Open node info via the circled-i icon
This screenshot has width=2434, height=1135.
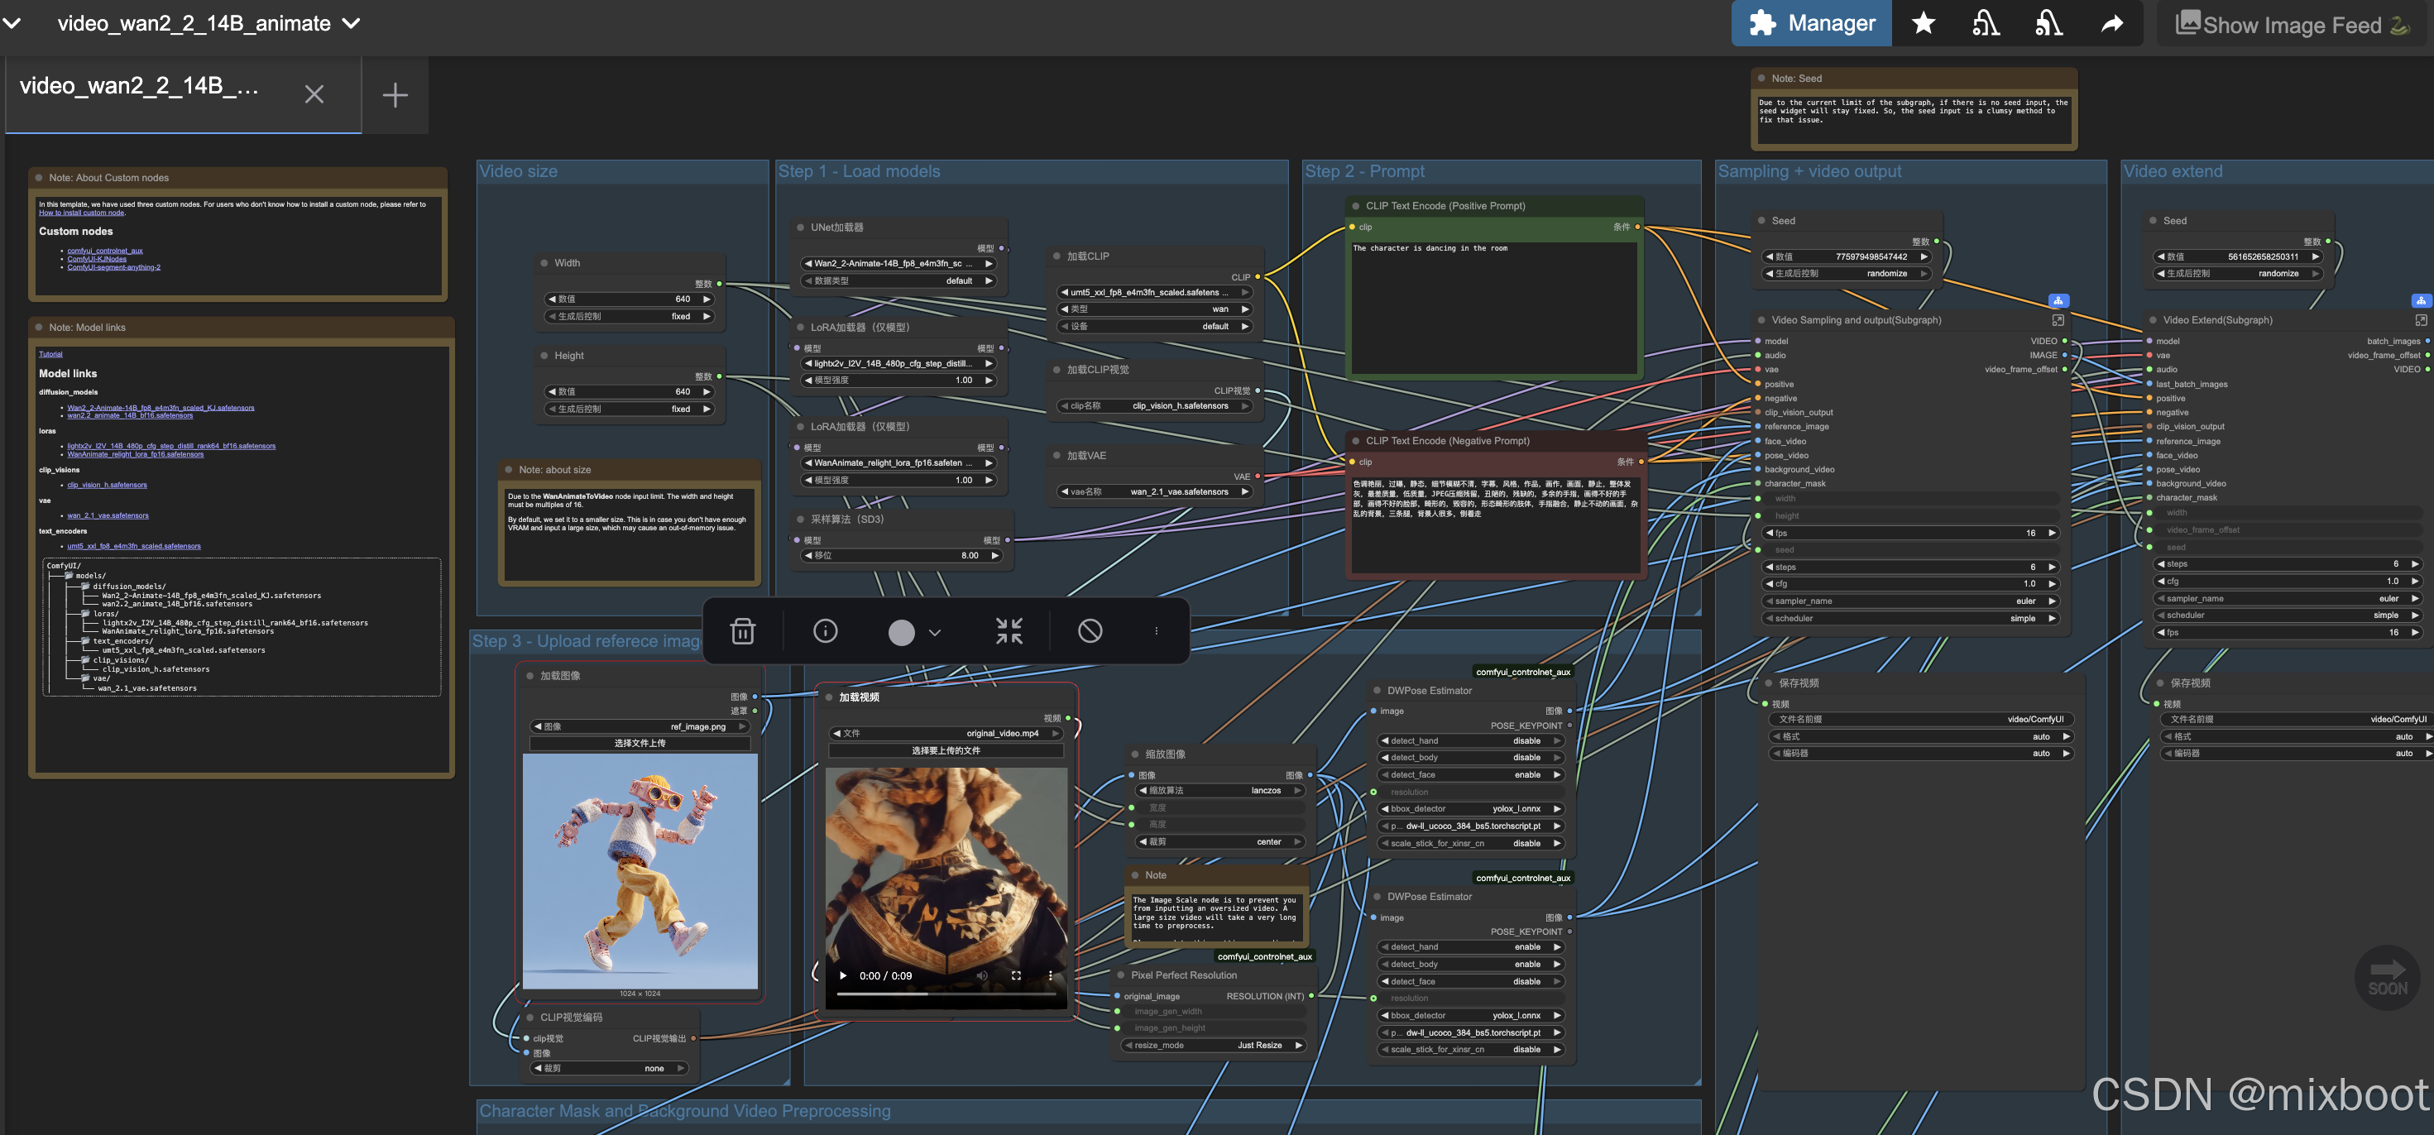click(825, 631)
